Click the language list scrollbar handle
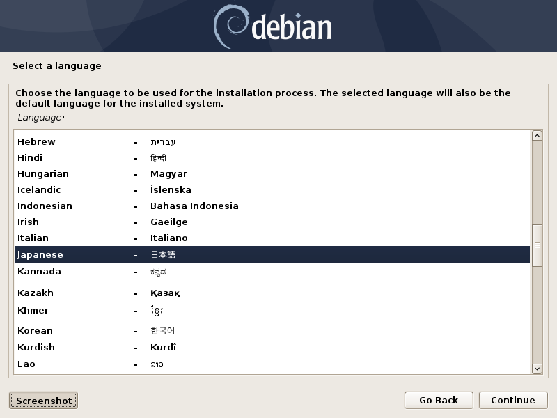Viewport: 557px width, 418px height. [536, 245]
